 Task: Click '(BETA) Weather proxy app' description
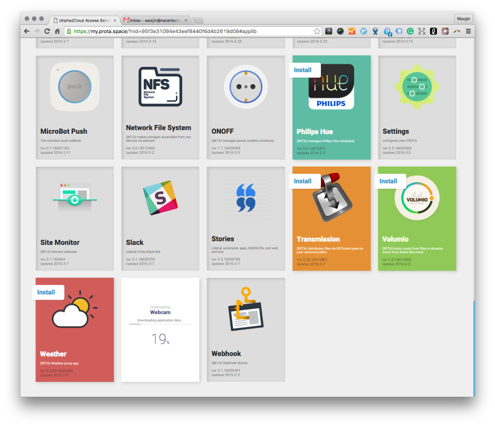point(59,363)
